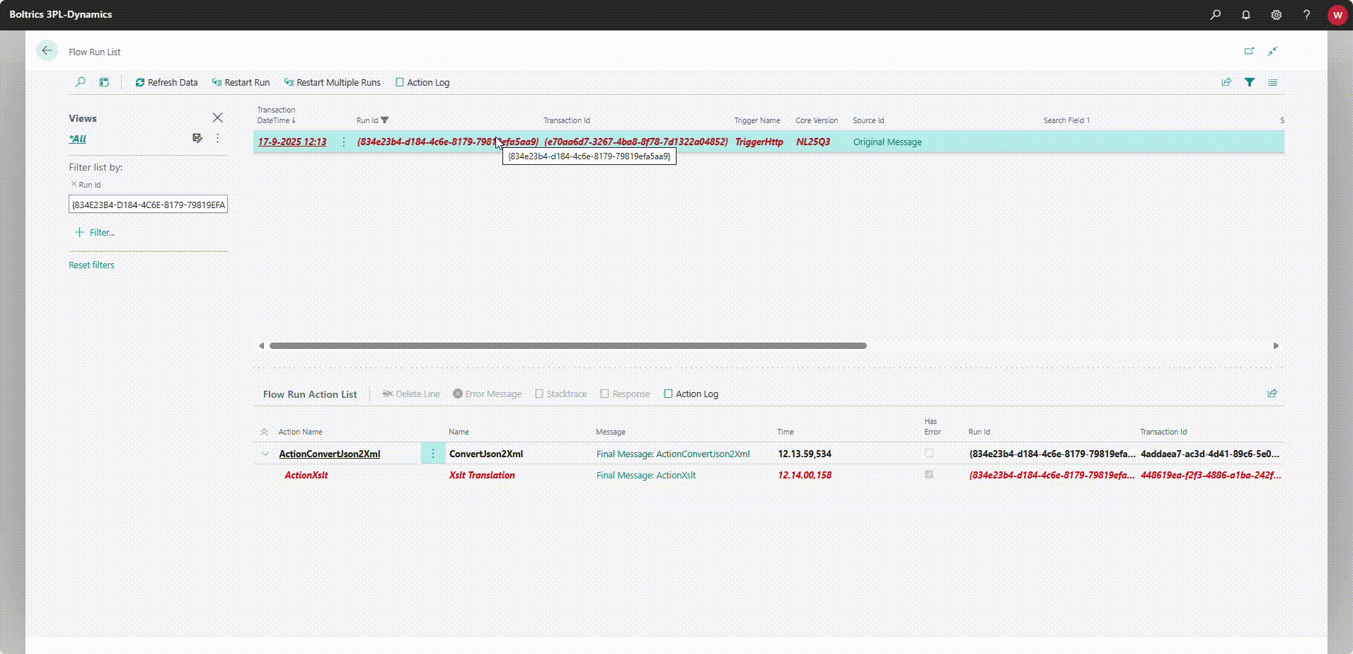The width and height of the screenshot is (1353, 654).
Task: Select the *All view in the Views panel
Action: click(77, 139)
